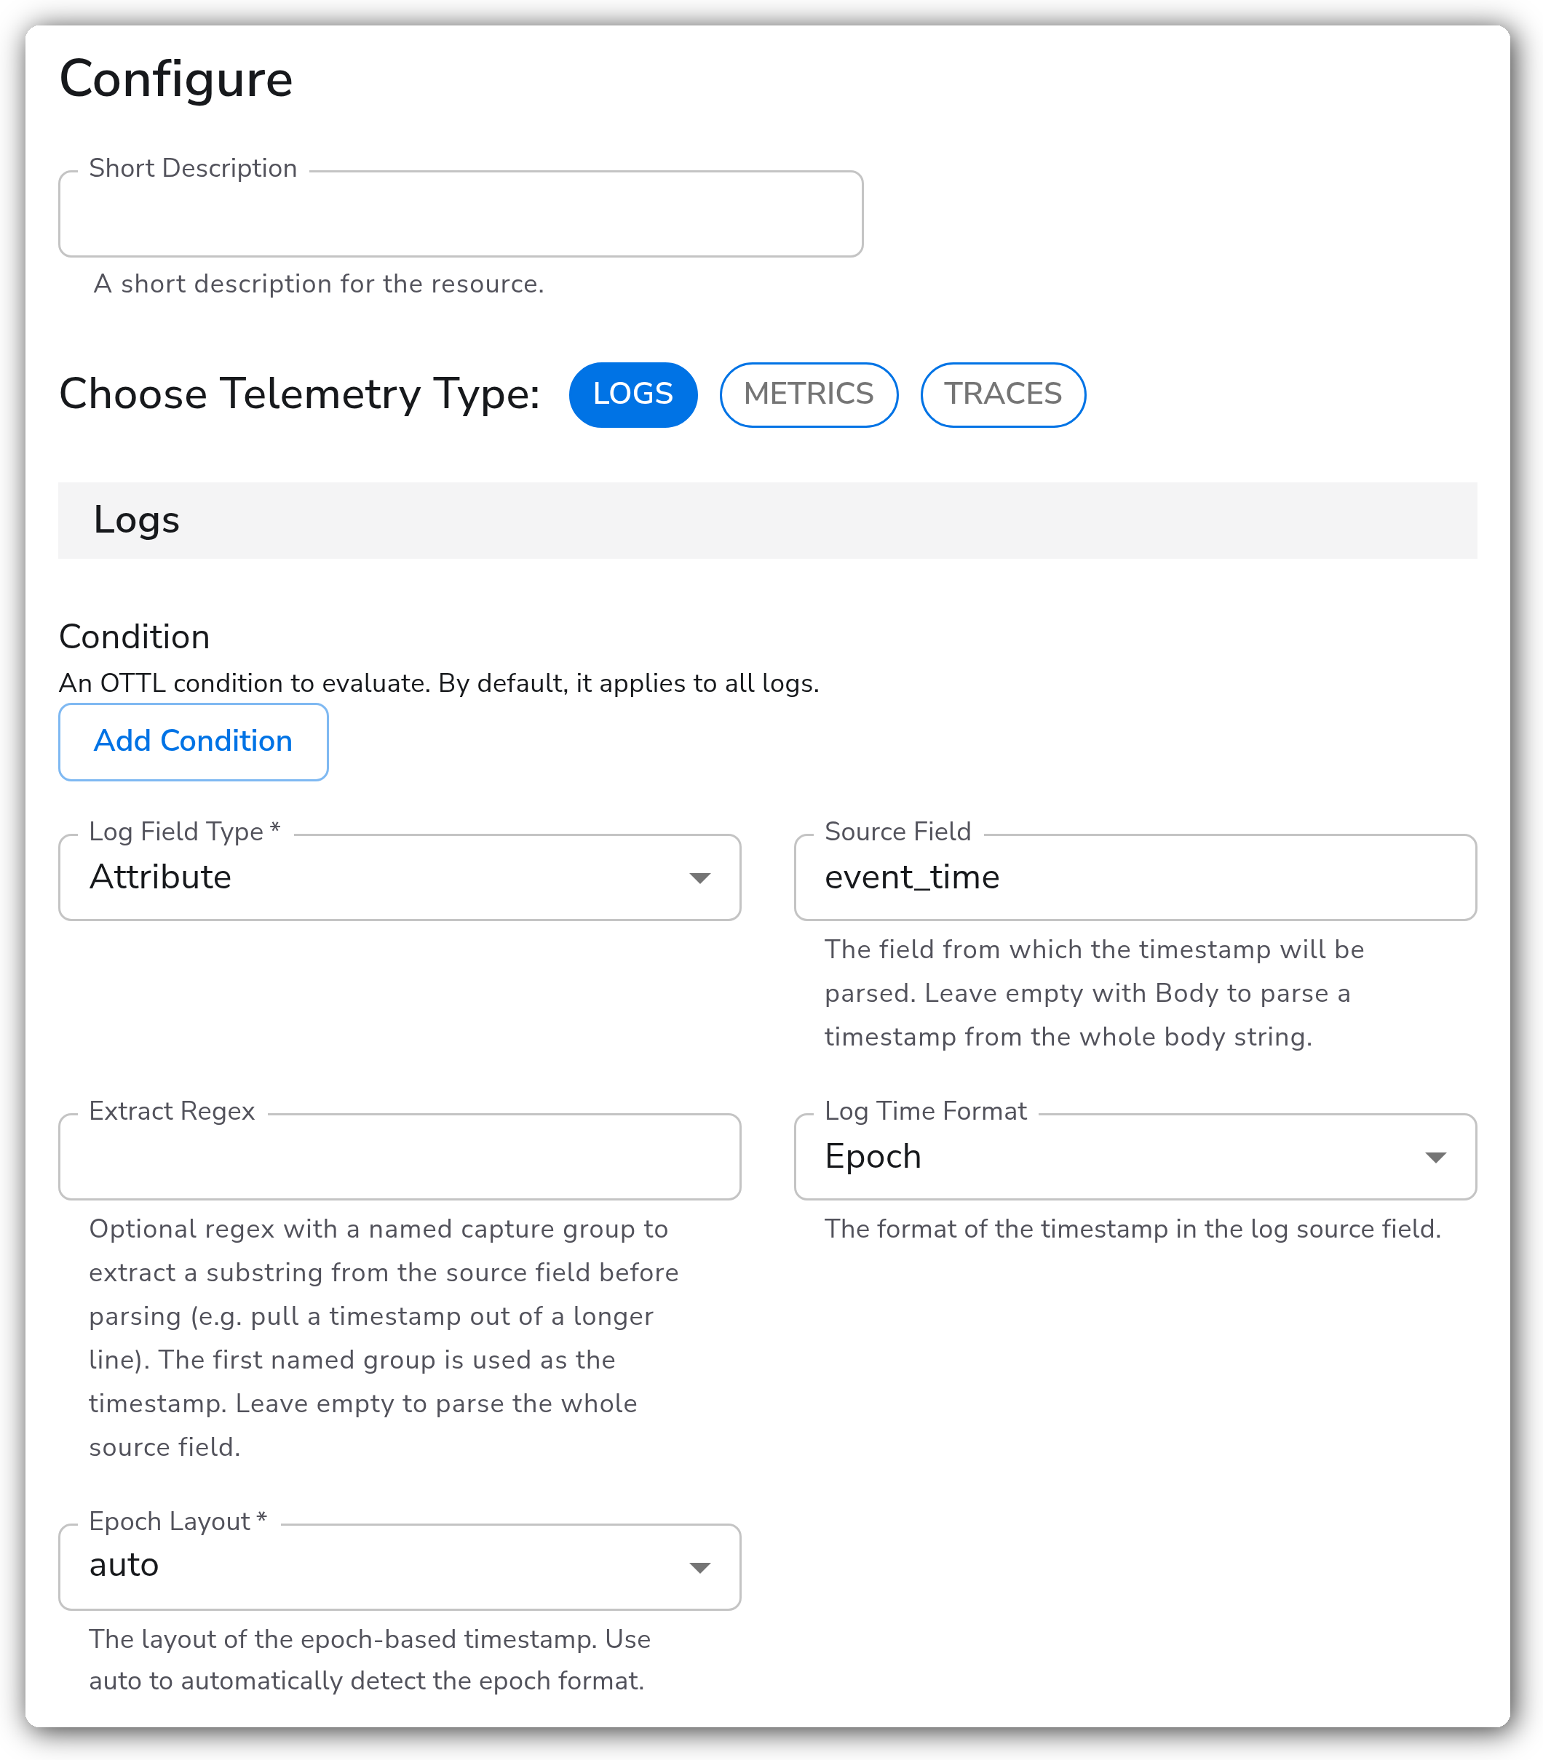Select the TRACES telemetry type

tap(1003, 394)
